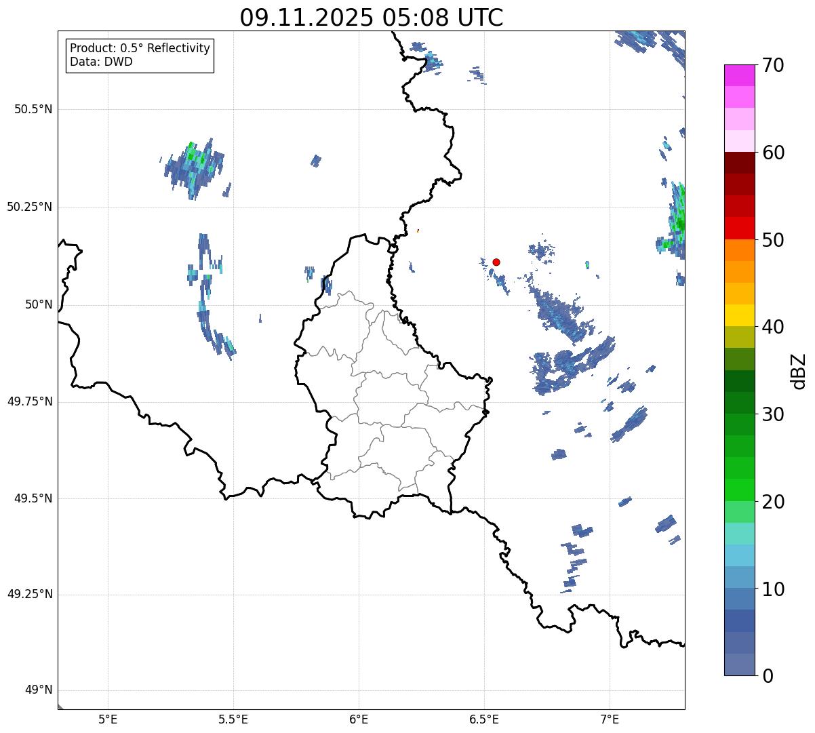
Task: Click the 7°E longitude axis label
Action: (610, 719)
